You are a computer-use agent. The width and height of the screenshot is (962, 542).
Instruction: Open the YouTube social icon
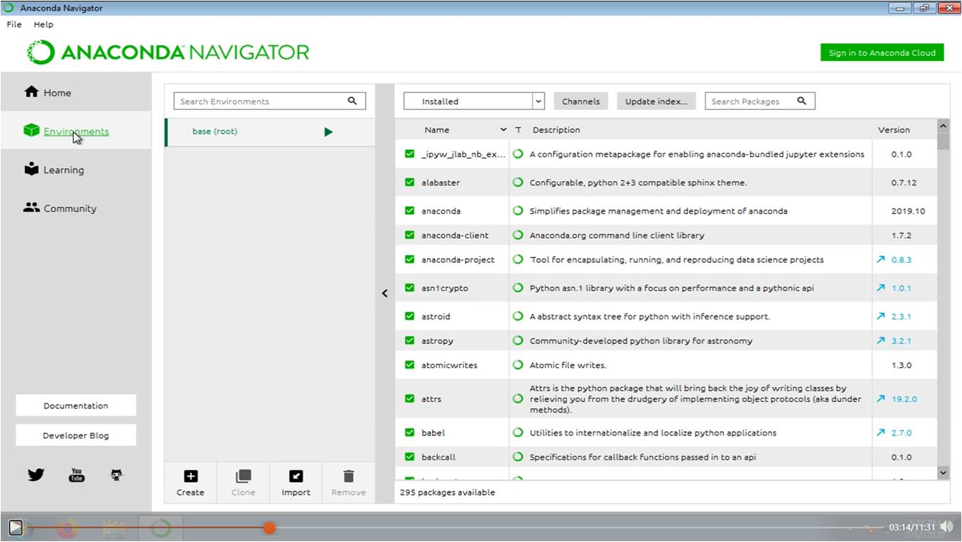click(76, 474)
